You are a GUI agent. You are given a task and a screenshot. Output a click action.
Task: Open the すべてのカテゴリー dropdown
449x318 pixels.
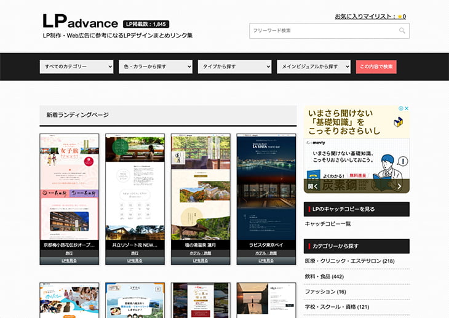pos(76,66)
